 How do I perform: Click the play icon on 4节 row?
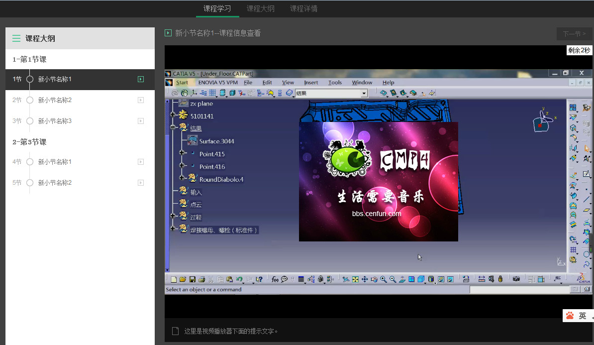coord(141,162)
